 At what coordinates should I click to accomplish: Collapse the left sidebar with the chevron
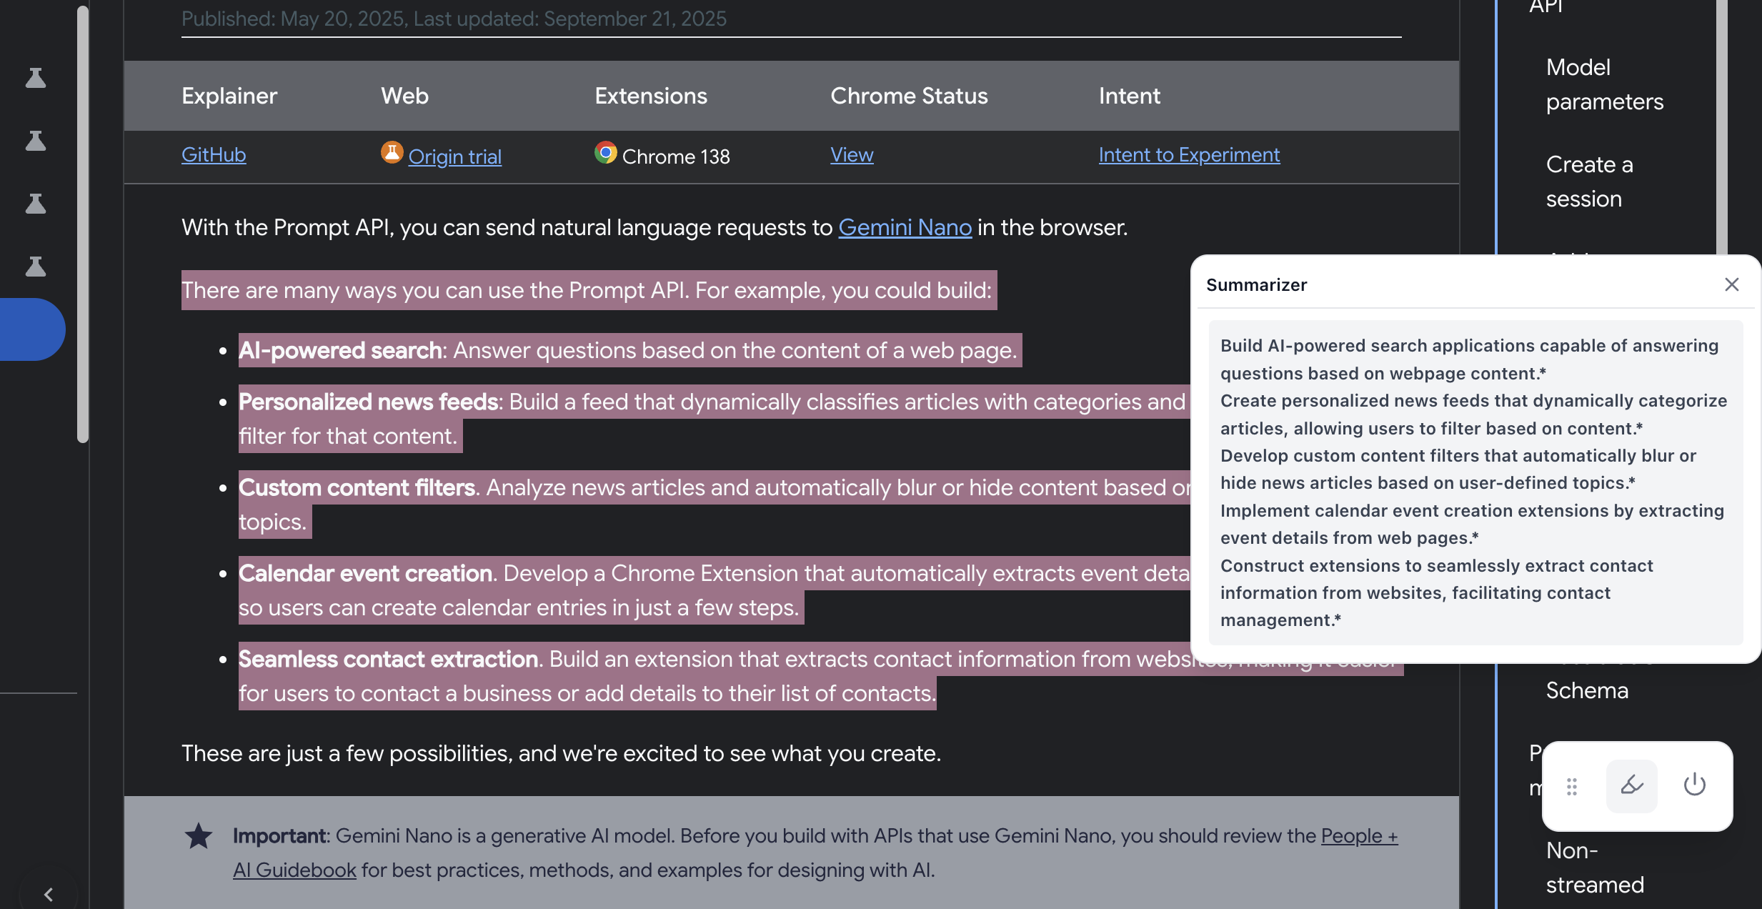pyautogui.click(x=49, y=894)
